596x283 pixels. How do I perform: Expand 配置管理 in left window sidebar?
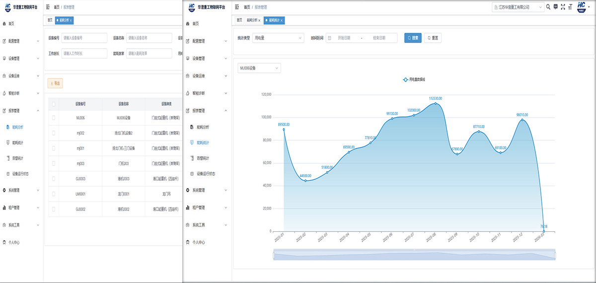click(x=22, y=41)
